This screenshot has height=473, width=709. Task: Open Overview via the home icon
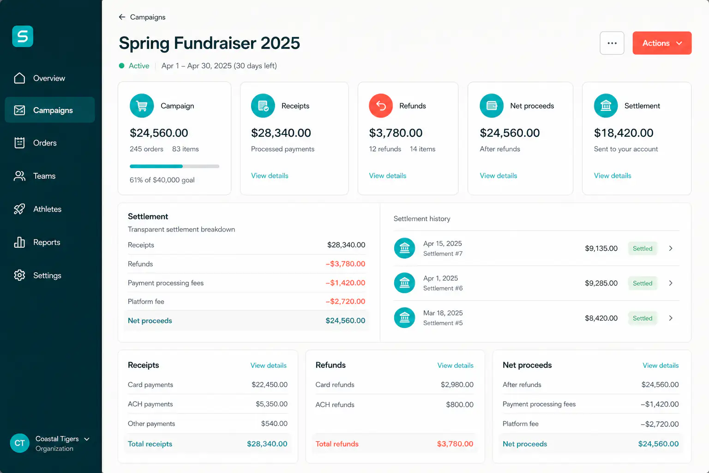click(x=19, y=78)
